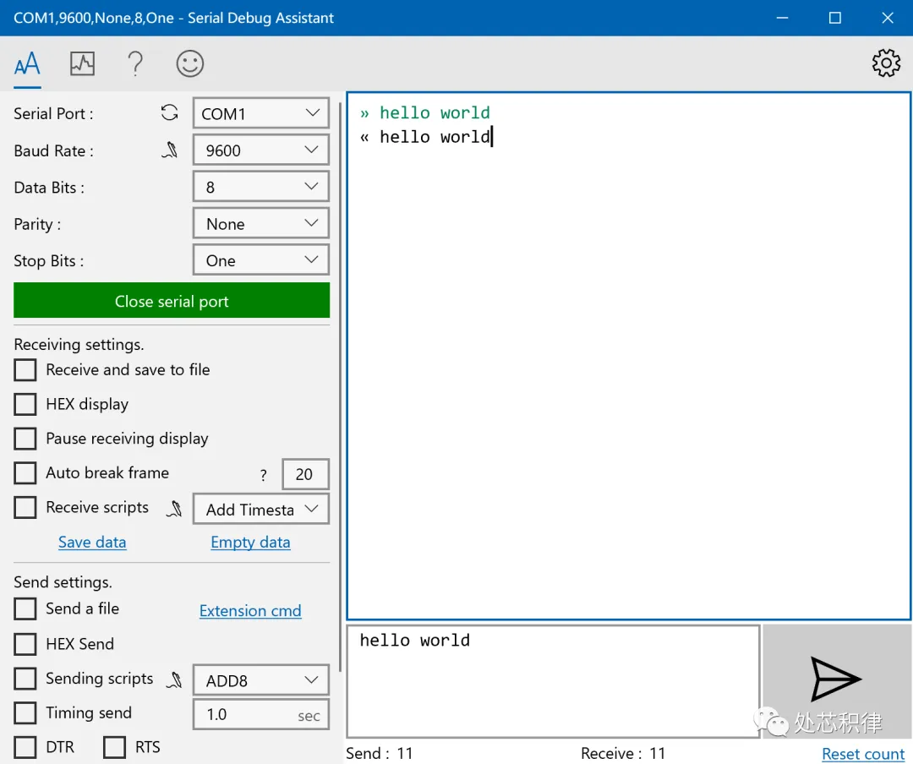
Task: Toggle the Pause receiving display checkbox
Action: coord(25,439)
